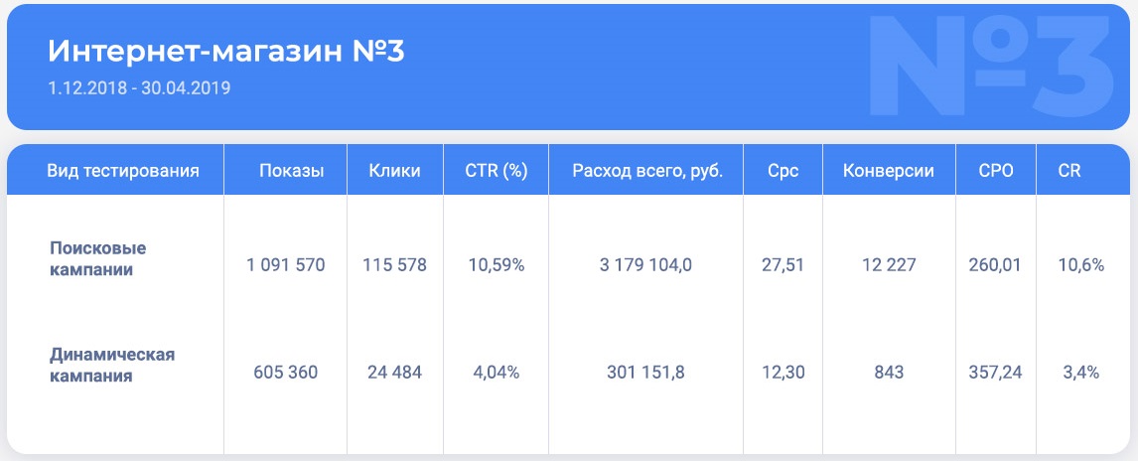Select the "CTR (%)" column header

click(496, 170)
